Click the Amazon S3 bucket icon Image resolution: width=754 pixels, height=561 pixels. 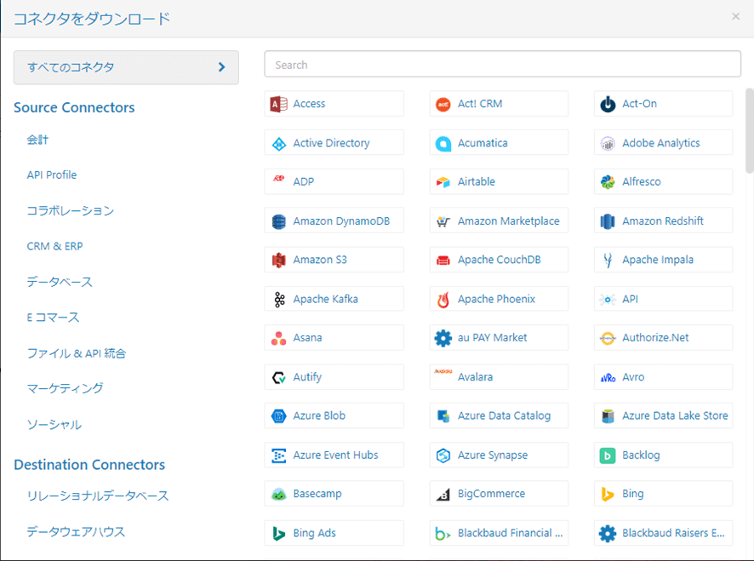tap(278, 260)
